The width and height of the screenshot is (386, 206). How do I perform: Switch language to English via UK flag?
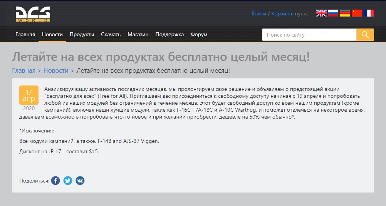pyautogui.click(x=321, y=13)
